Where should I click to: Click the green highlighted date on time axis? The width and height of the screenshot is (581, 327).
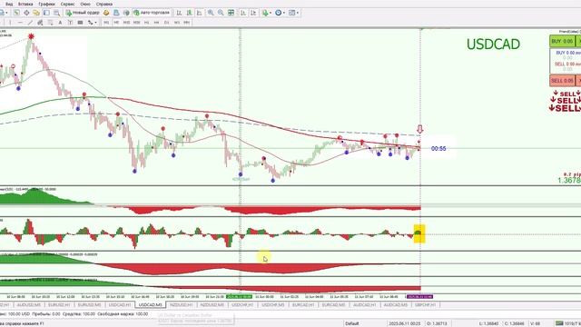click(239, 297)
